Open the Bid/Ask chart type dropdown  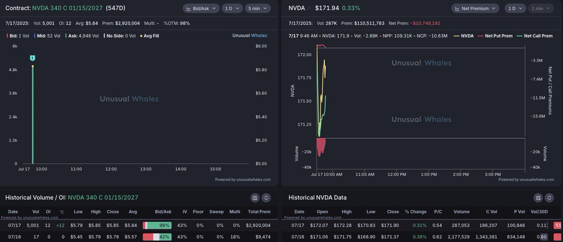tap(202, 8)
